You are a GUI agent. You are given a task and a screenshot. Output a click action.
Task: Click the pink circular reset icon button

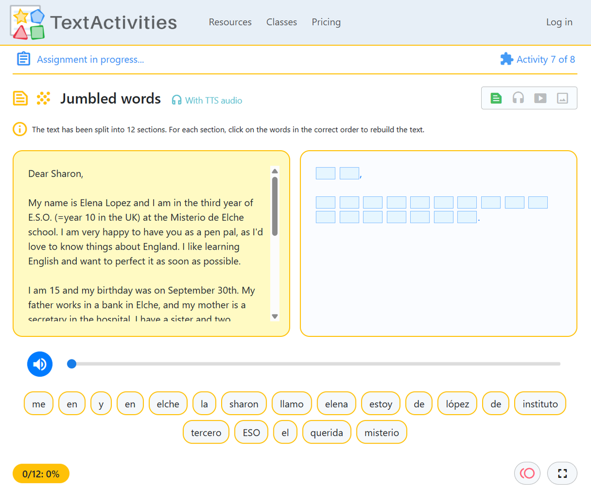(527, 473)
